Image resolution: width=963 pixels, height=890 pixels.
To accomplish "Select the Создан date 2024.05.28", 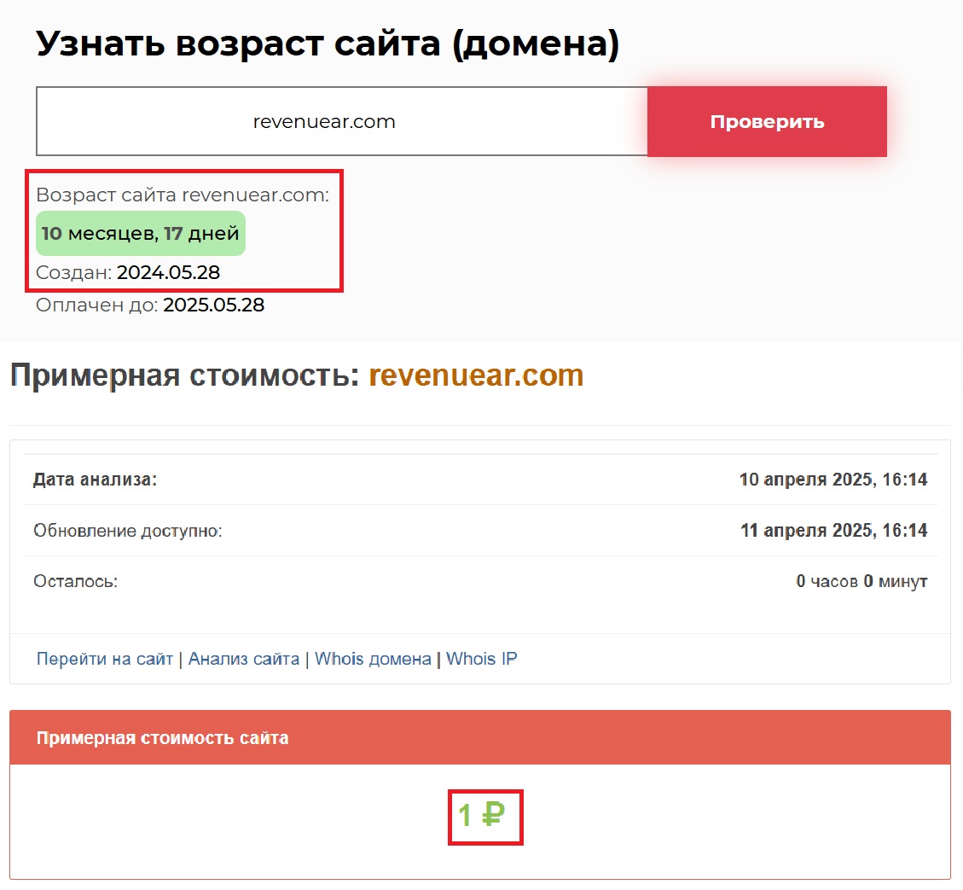I will point(168,273).
